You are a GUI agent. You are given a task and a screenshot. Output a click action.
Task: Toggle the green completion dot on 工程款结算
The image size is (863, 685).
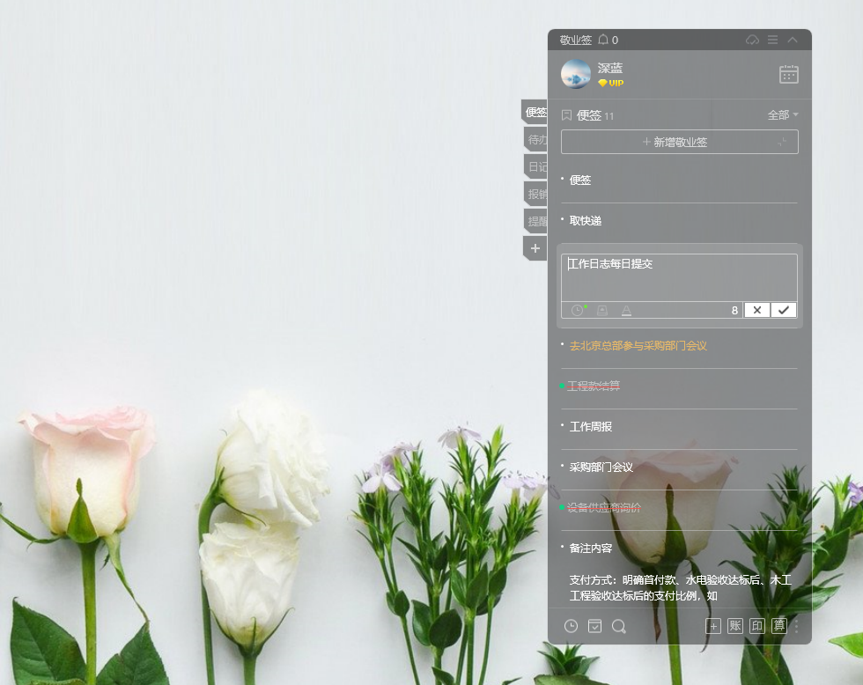pyautogui.click(x=562, y=386)
